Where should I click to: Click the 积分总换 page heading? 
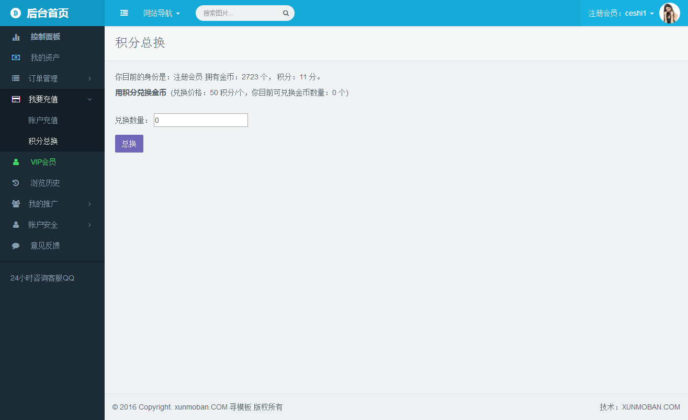(140, 43)
